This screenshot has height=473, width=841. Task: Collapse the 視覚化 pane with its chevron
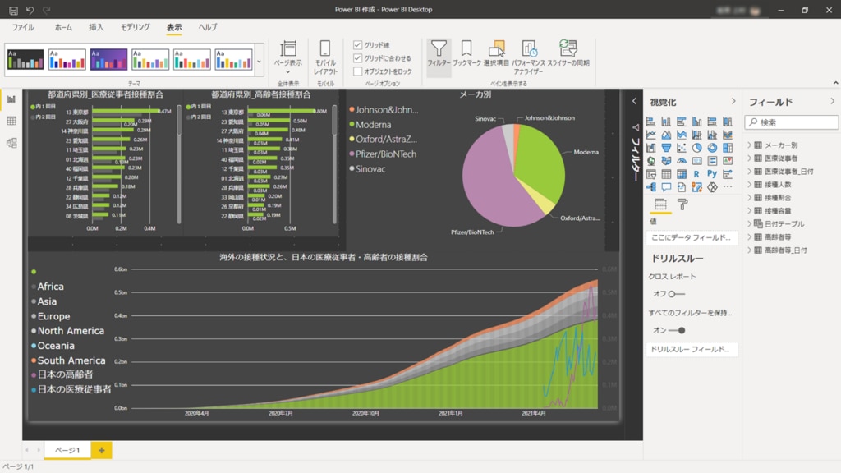[733, 101]
